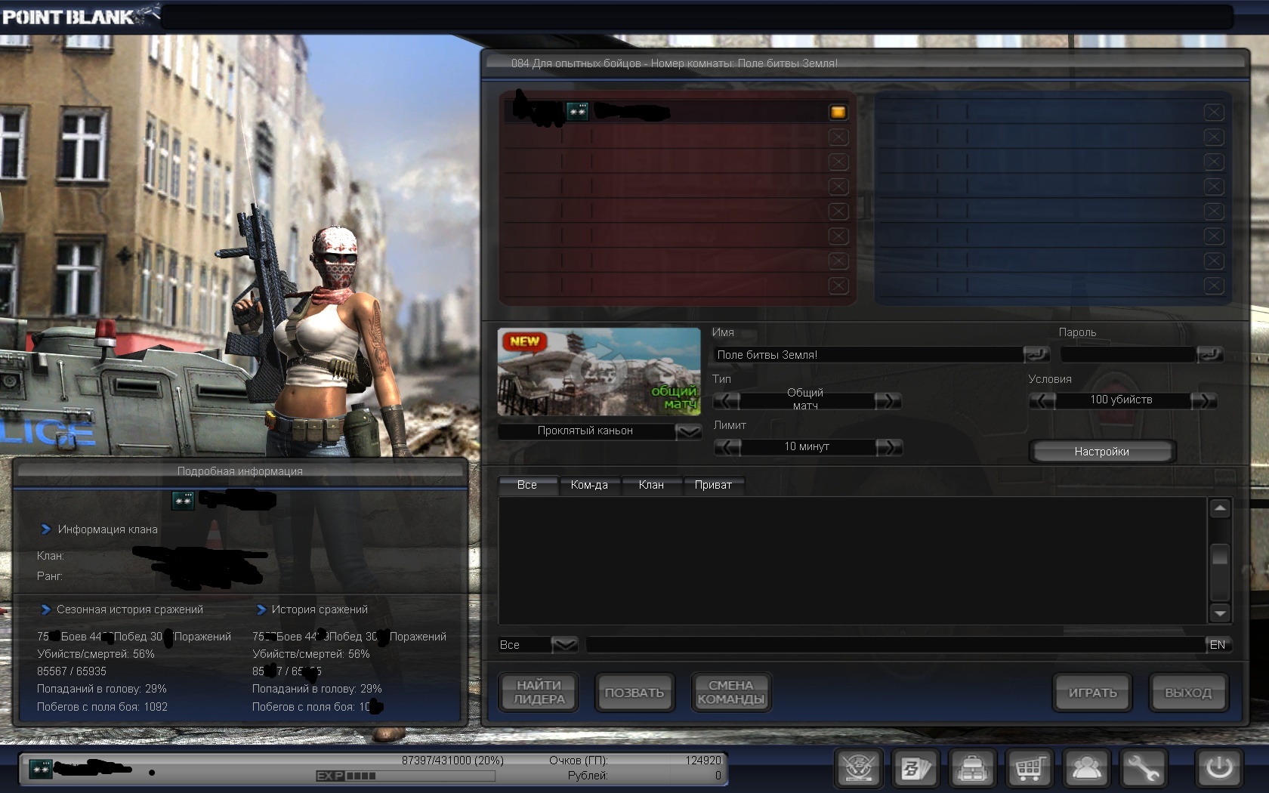Select previous match type with left arrow
Screen dimensions: 1269x793
click(727, 400)
